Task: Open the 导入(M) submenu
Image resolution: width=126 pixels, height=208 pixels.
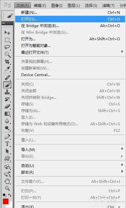Action: click(70, 150)
